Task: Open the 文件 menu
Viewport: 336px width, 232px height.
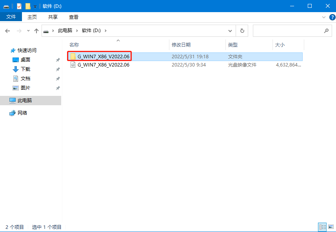Action: tap(11, 17)
